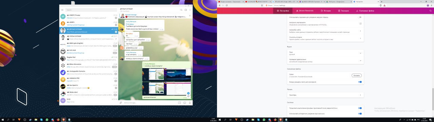Toggle the Telegram right info column
Viewport: 434px width, 122px height.
tap(186, 10)
